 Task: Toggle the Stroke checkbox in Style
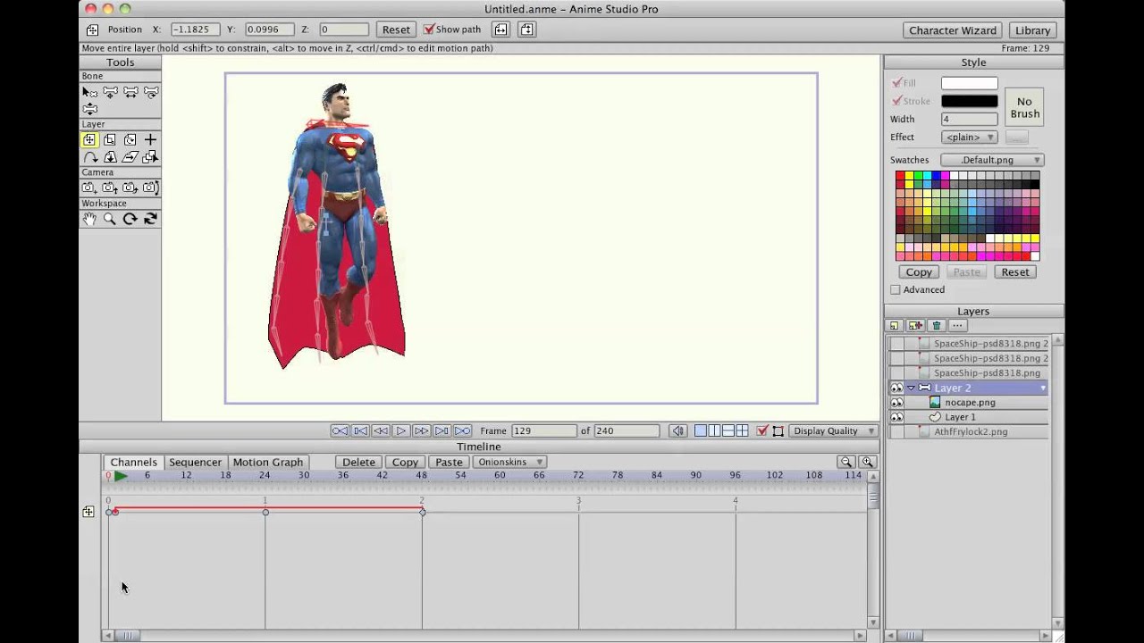point(896,101)
